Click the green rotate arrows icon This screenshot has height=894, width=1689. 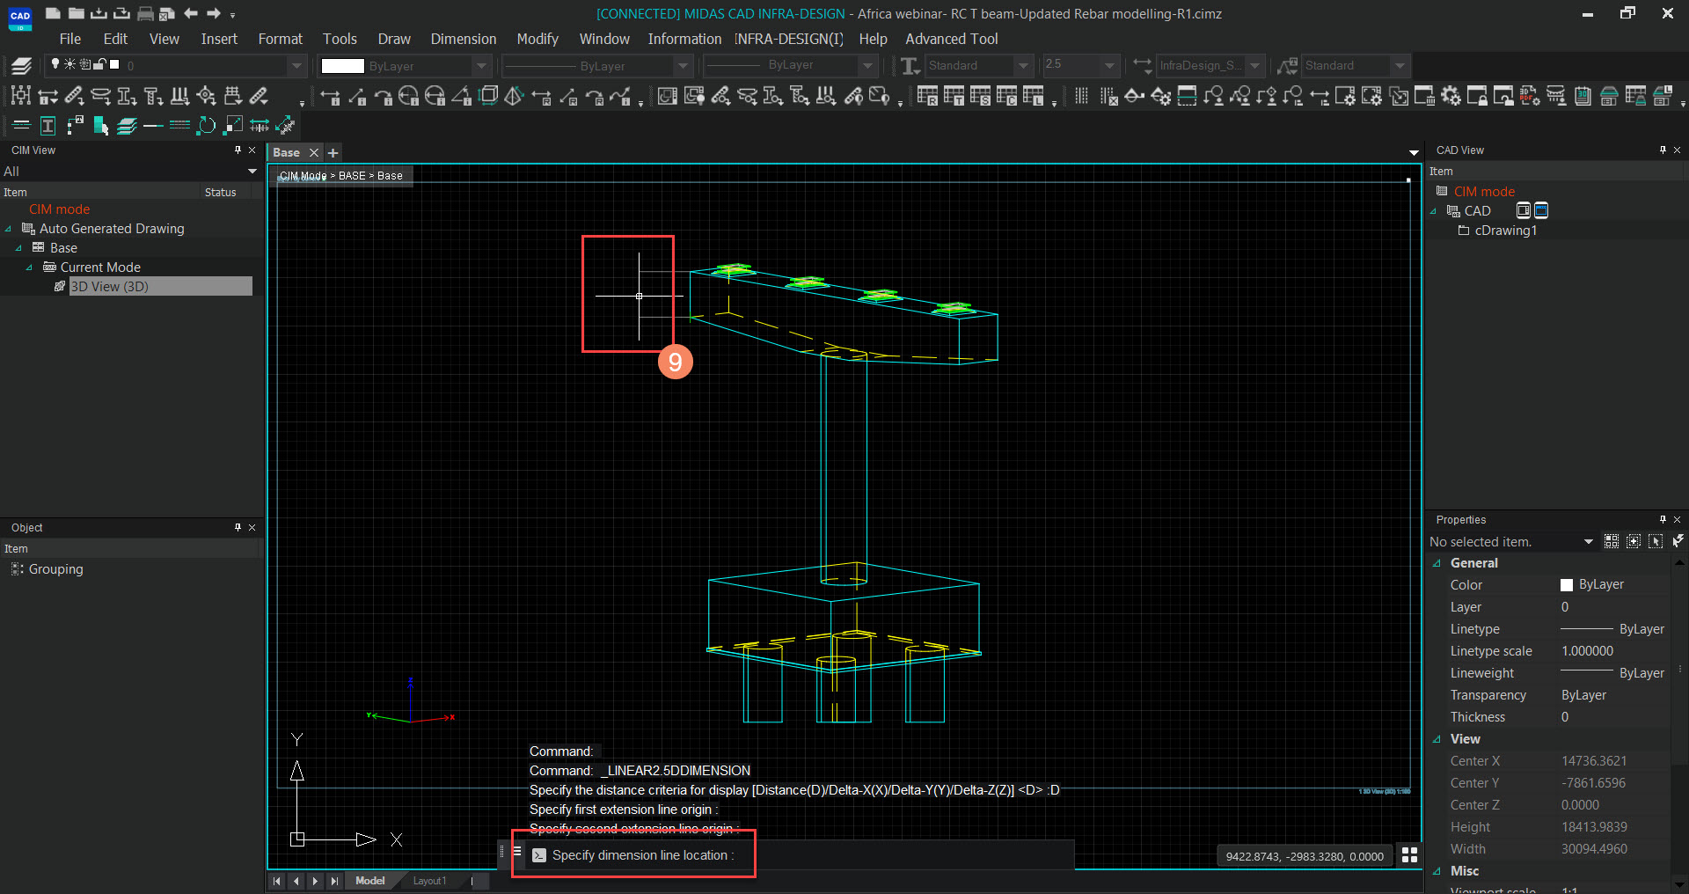pyautogui.click(x=206, y=126)
